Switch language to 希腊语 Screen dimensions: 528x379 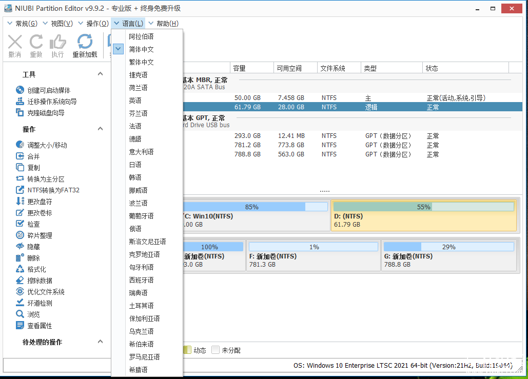[147, 370]
